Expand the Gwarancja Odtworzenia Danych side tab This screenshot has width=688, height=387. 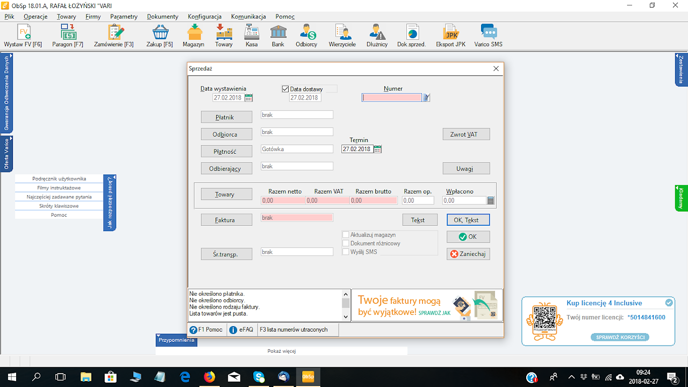coord(6,93)
